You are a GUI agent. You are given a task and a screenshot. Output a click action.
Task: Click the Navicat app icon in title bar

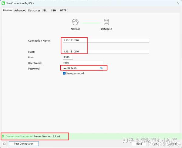(3, 3)
